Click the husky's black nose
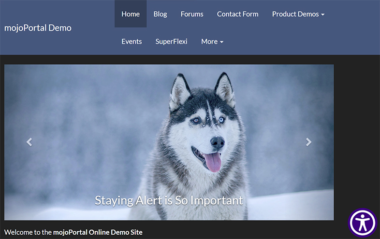 (x=217, y=142)
